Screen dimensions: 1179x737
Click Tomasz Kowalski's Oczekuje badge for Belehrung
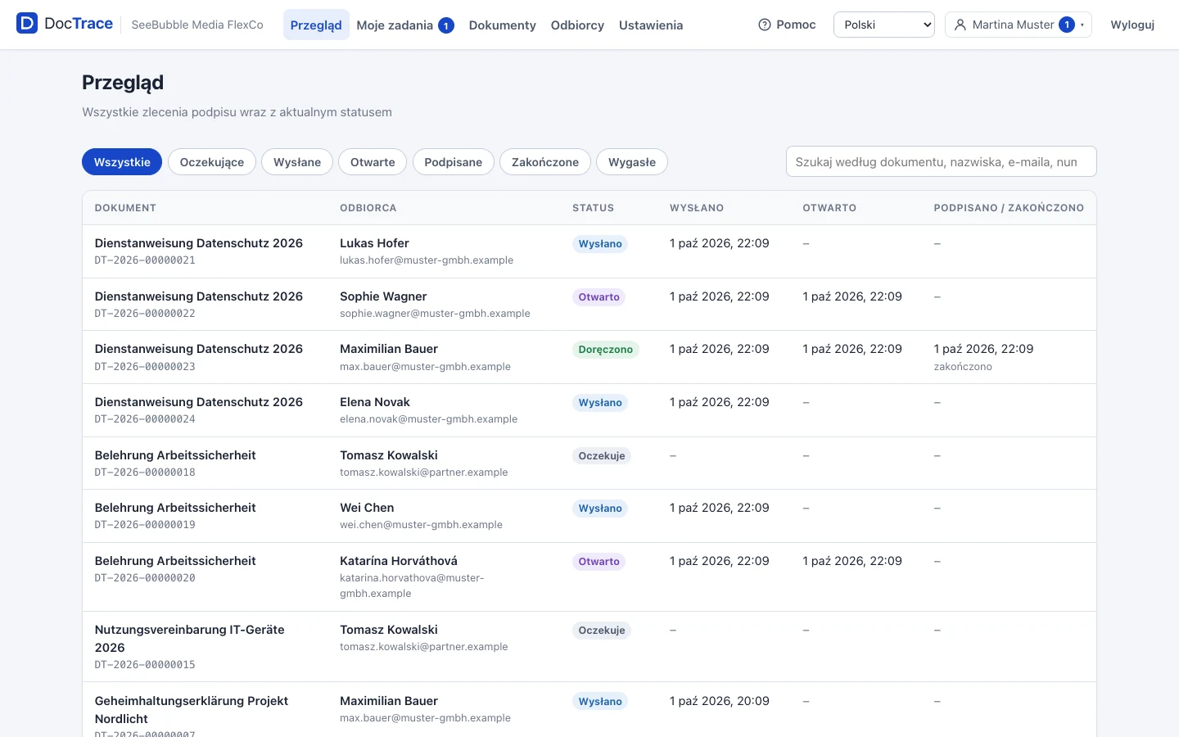tap(602, 456)
